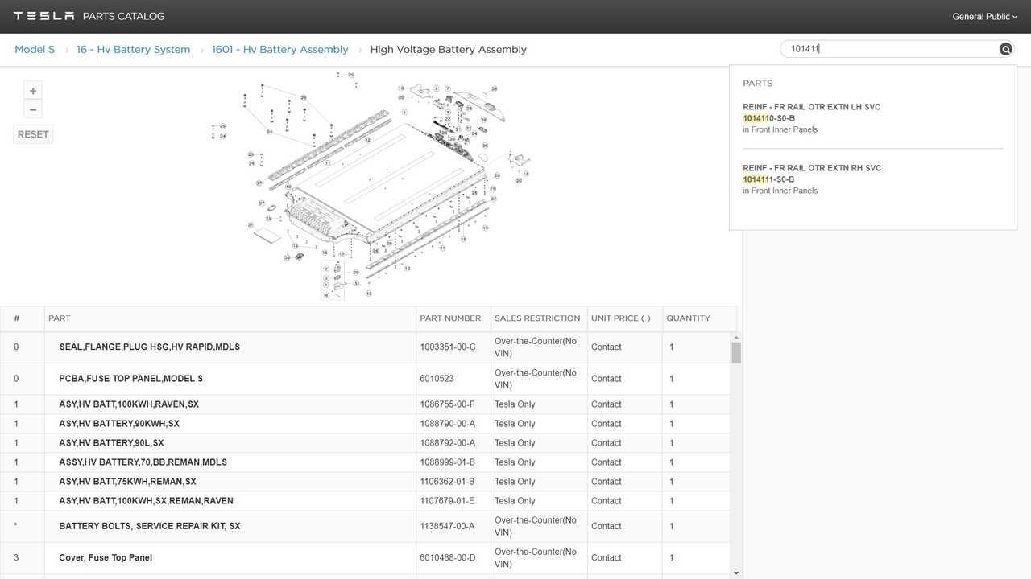Viewport: 1031px width, 579px height.
Task: Click part number 1106362-01-B
Action: point(447,482)
